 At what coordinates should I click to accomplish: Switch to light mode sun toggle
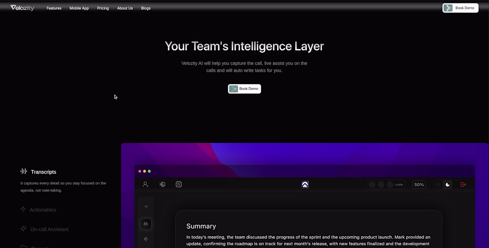coord(438,185)
